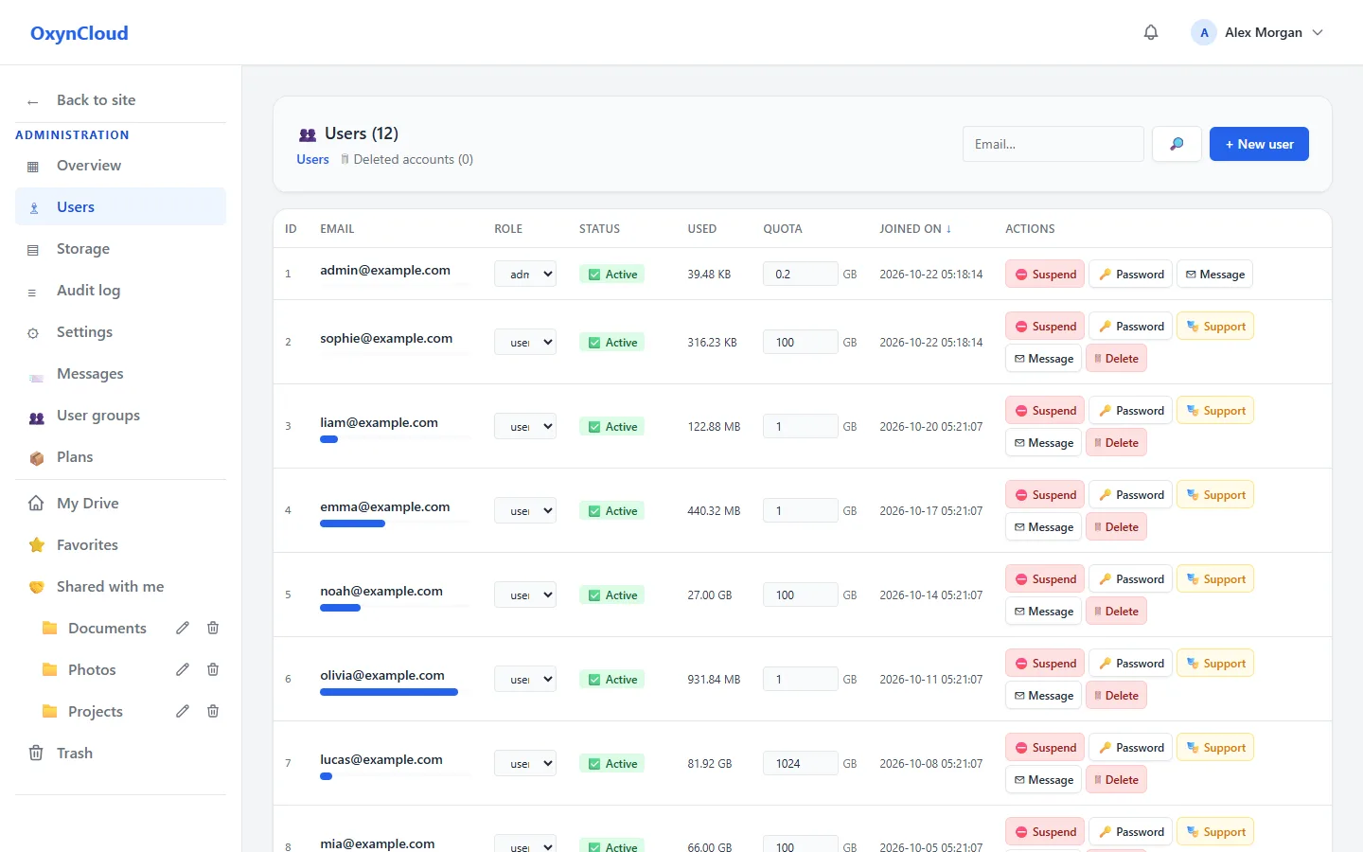This screenshot has width=1363, height=852.
Task: Go to Messages in the sidebar
Action: click(x=120, y=374)
